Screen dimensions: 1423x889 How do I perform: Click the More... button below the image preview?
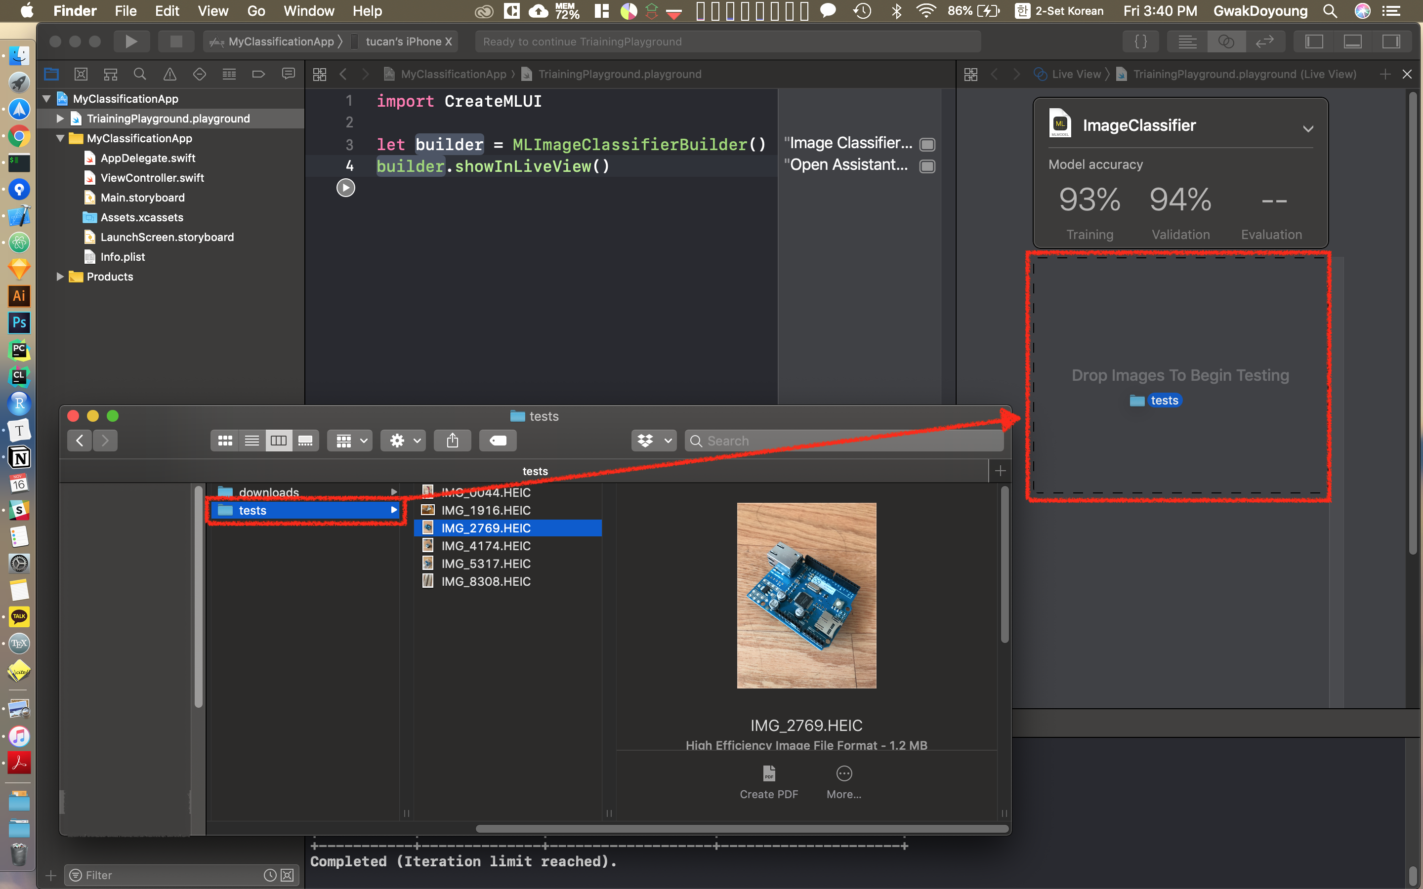click(843, 782)
